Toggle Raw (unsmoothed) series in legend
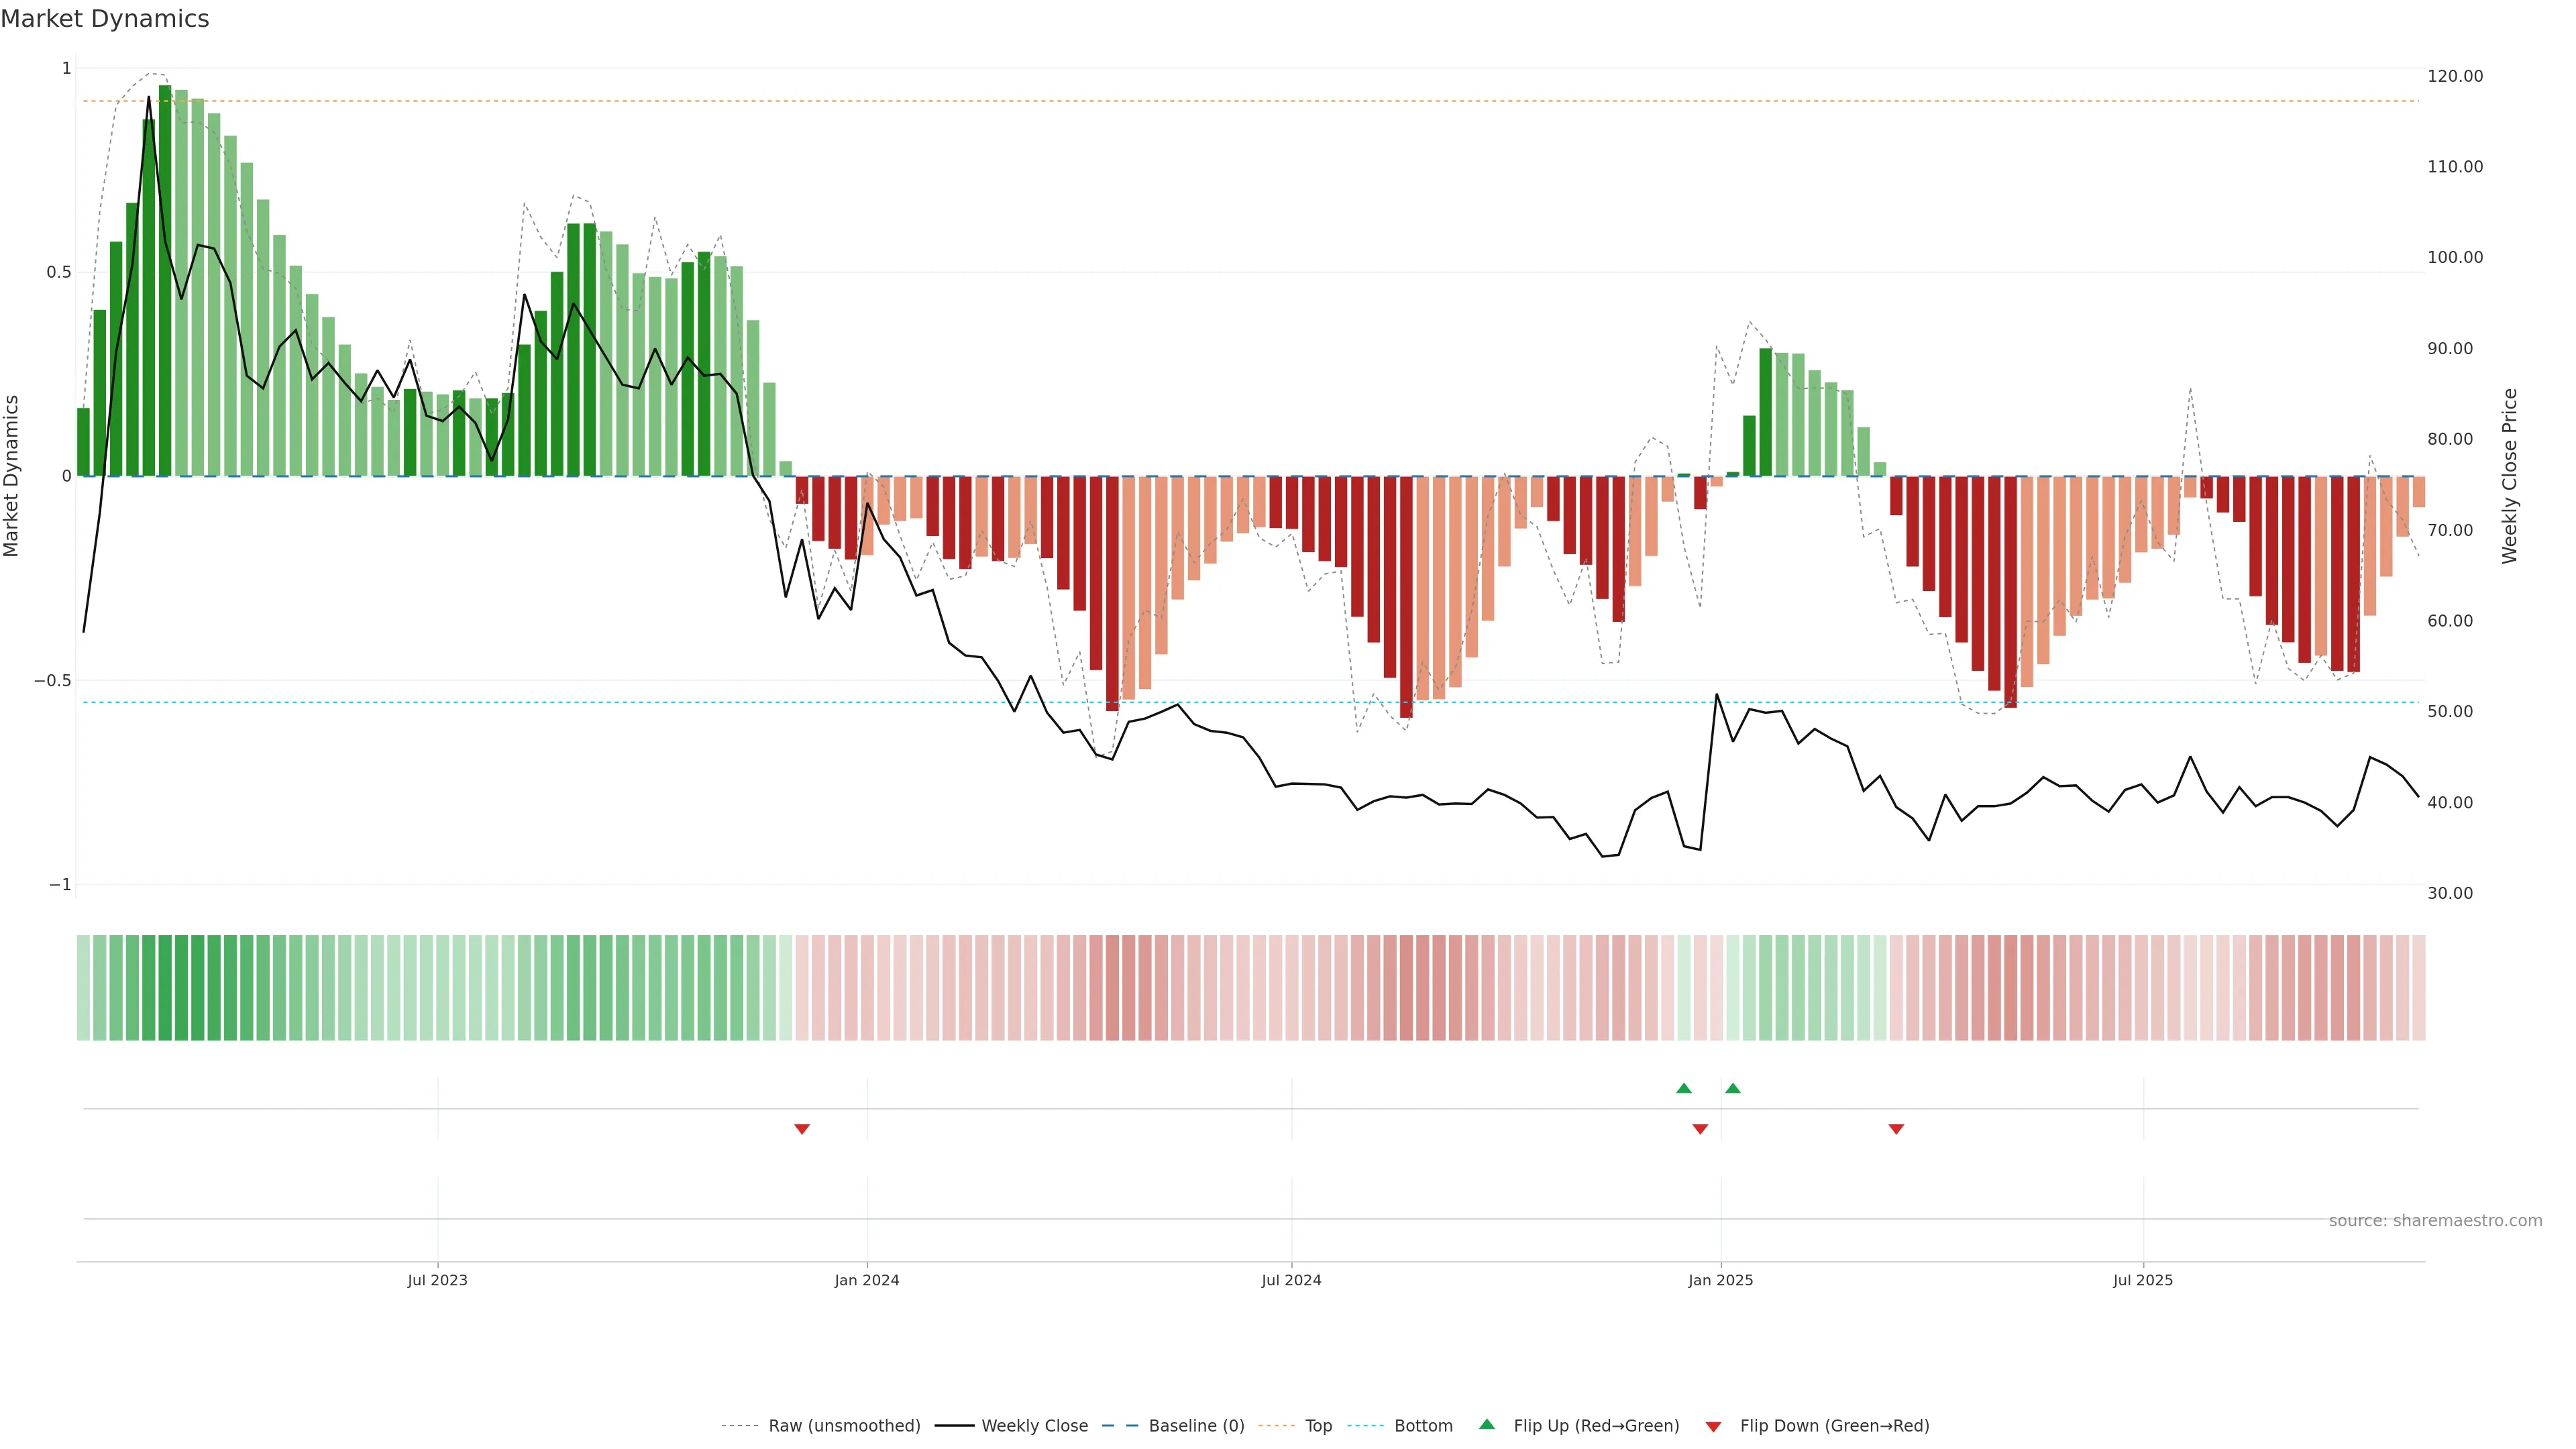 (x=843, y=1426)
